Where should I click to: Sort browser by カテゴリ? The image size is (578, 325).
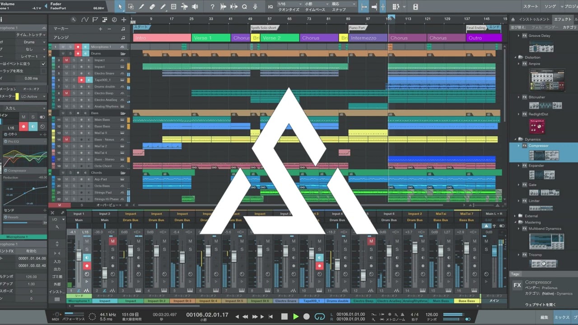(569, 27)
